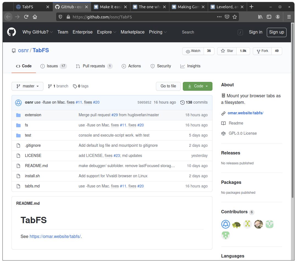Open the install.sh file
The width and height of the screenshot is (297, 263).
(32, 176)
